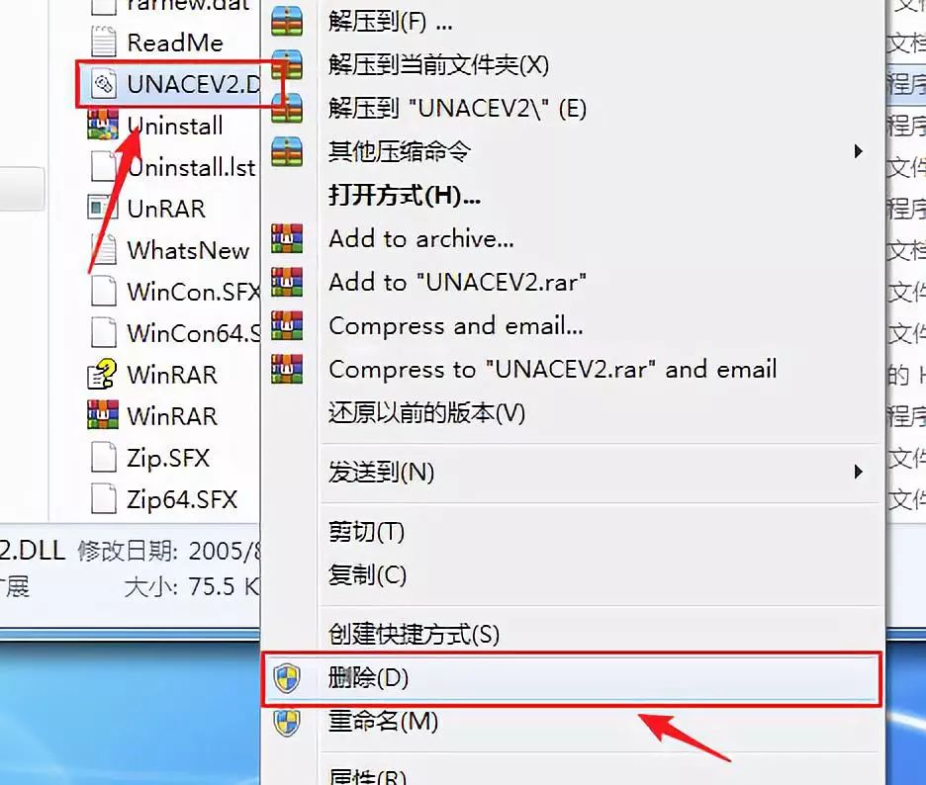Screen dimensions: 926x785
Task: Choose 解压到当前文件夹(X) menu entry
Action: (x=438, y=65)
